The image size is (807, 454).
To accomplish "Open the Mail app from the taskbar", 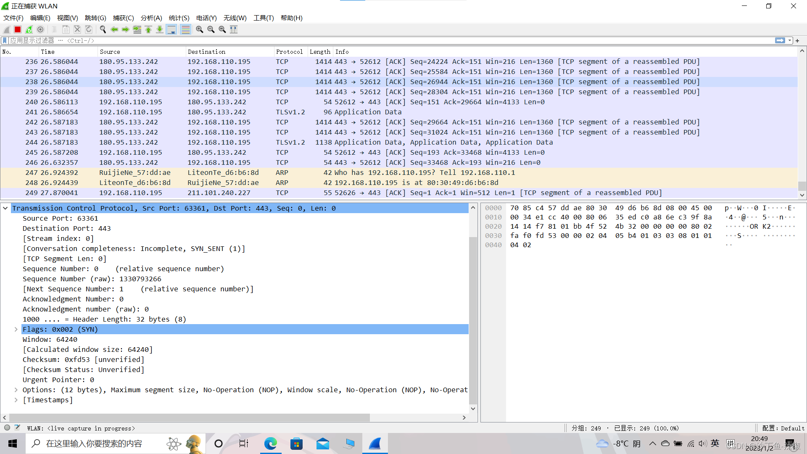I will tap(323, 443).
